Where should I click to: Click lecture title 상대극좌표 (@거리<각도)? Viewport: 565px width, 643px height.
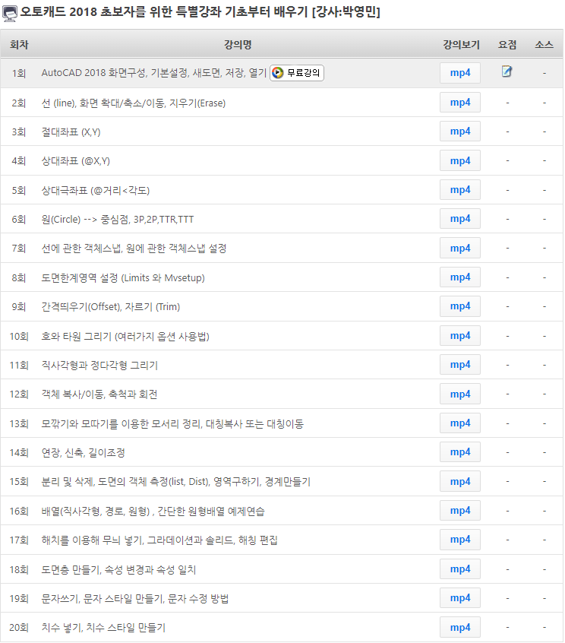(96, 190)
